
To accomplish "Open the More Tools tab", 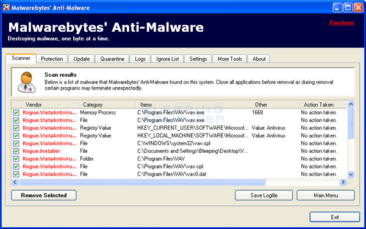I will click(x=230, y=59).
